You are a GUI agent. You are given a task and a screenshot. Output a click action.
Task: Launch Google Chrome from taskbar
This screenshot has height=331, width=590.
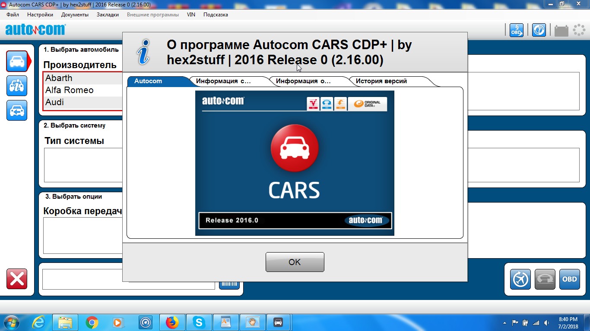click(92, 322)
